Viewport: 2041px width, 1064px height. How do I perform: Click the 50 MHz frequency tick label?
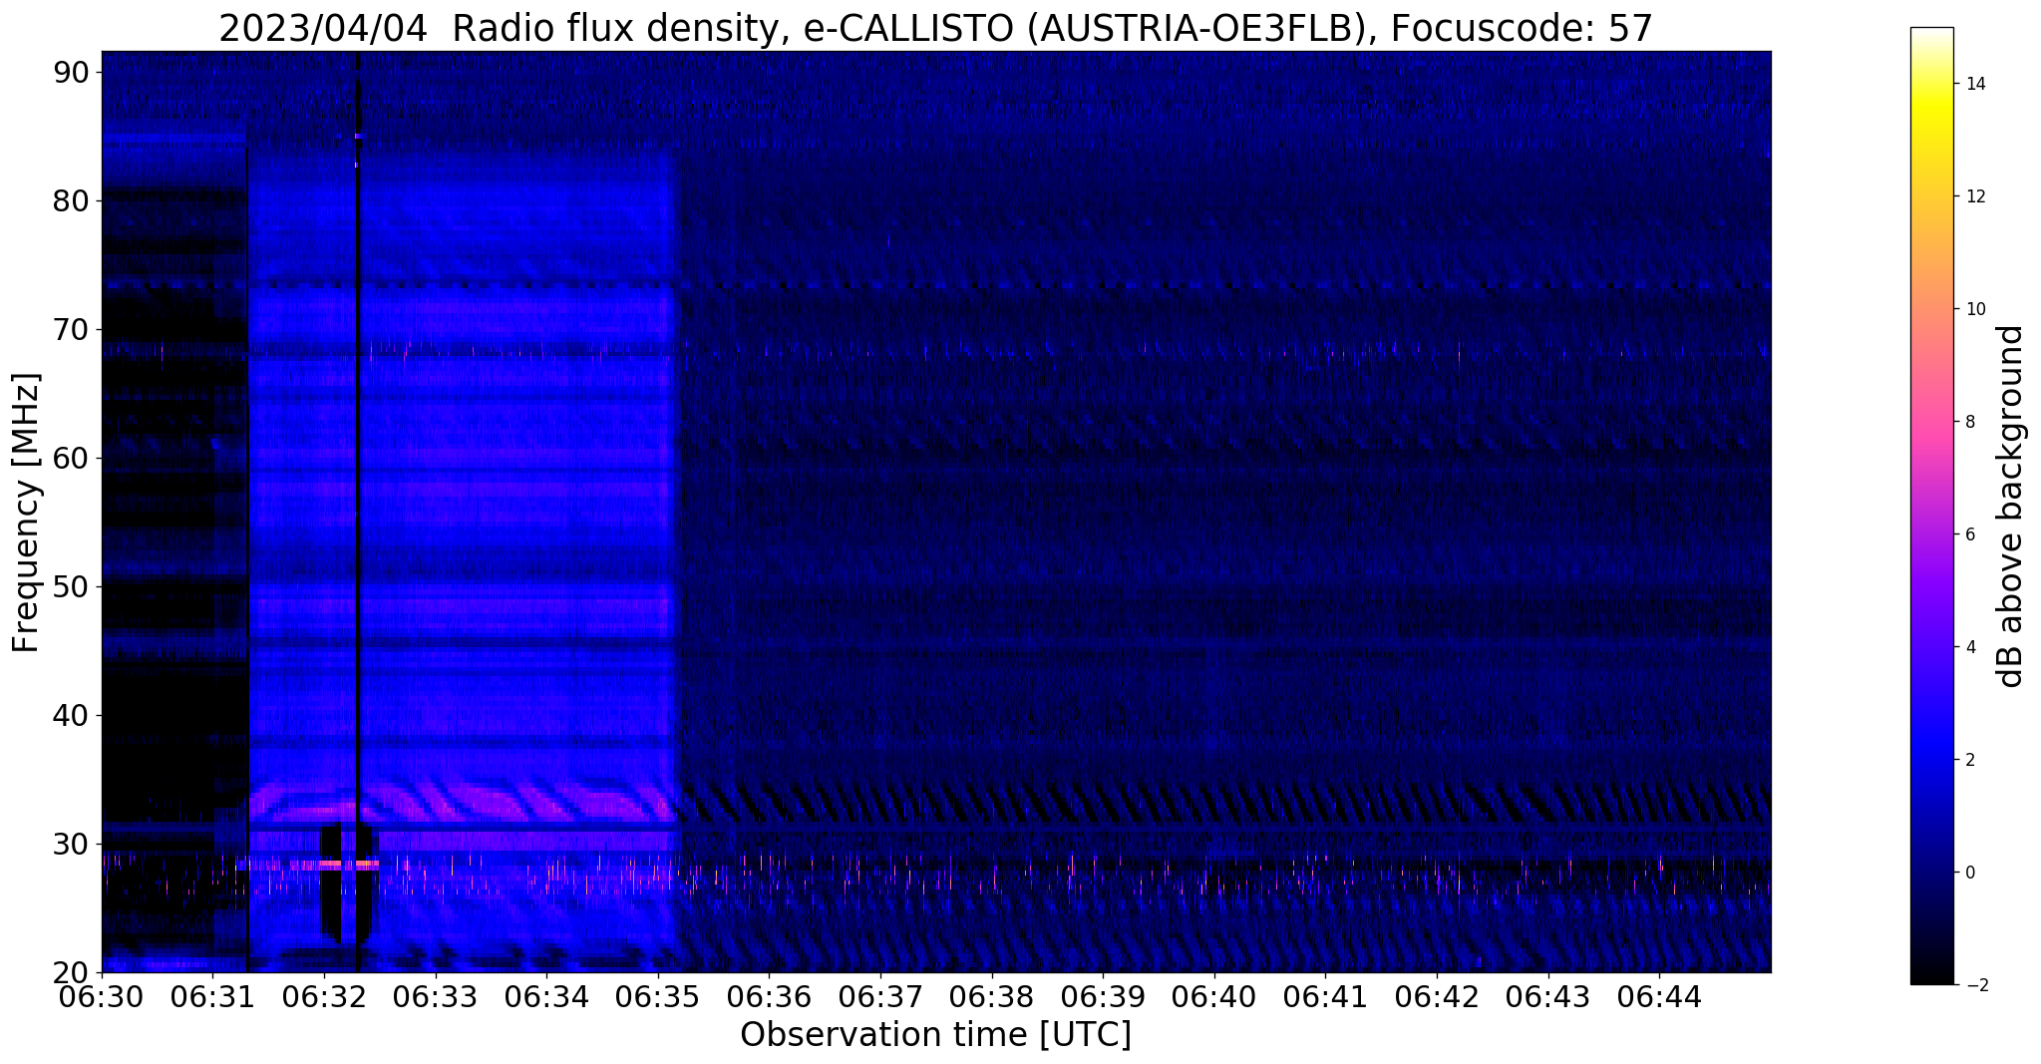[x=71, y=586]
